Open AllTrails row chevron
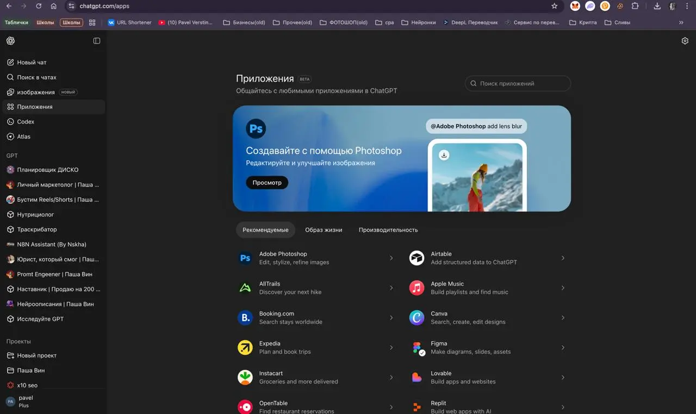Viewport: 696px width, 414px height. click(x=391, y=288)
